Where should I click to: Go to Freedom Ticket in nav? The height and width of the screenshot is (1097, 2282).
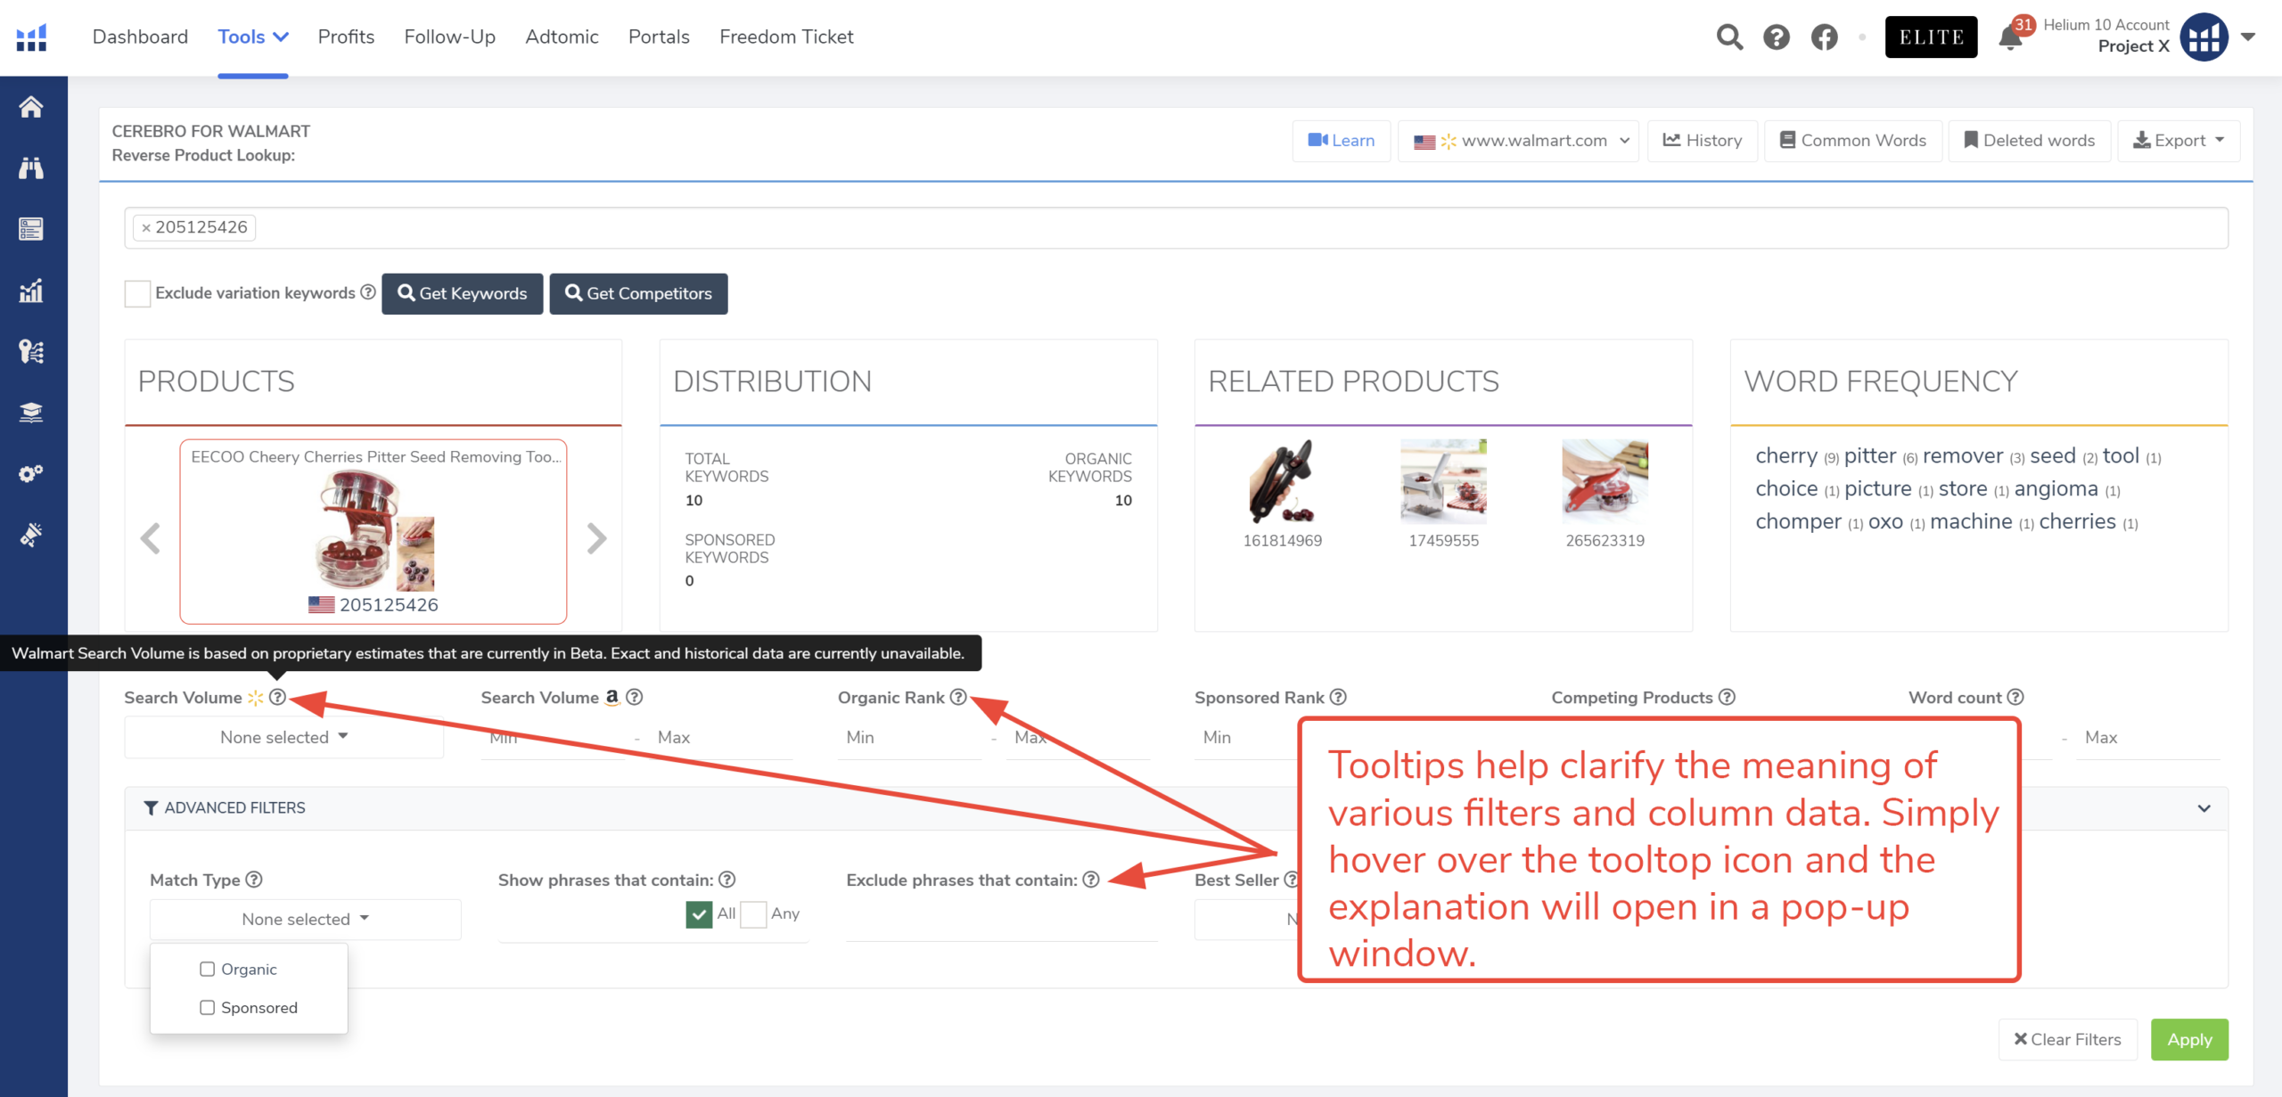(785, 37)
